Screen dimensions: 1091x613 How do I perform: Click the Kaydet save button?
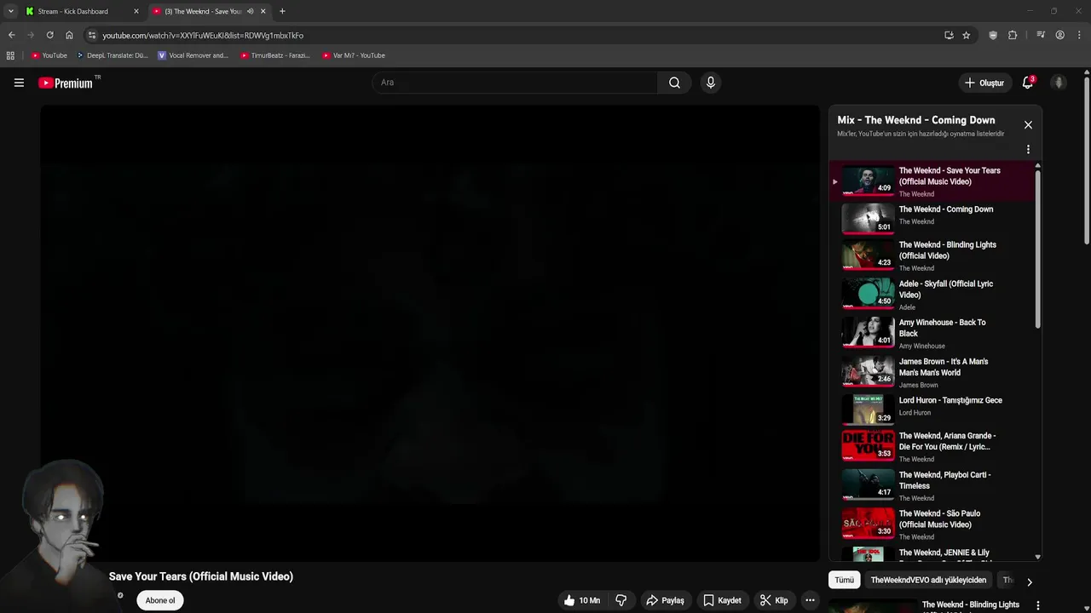[722, 600]
